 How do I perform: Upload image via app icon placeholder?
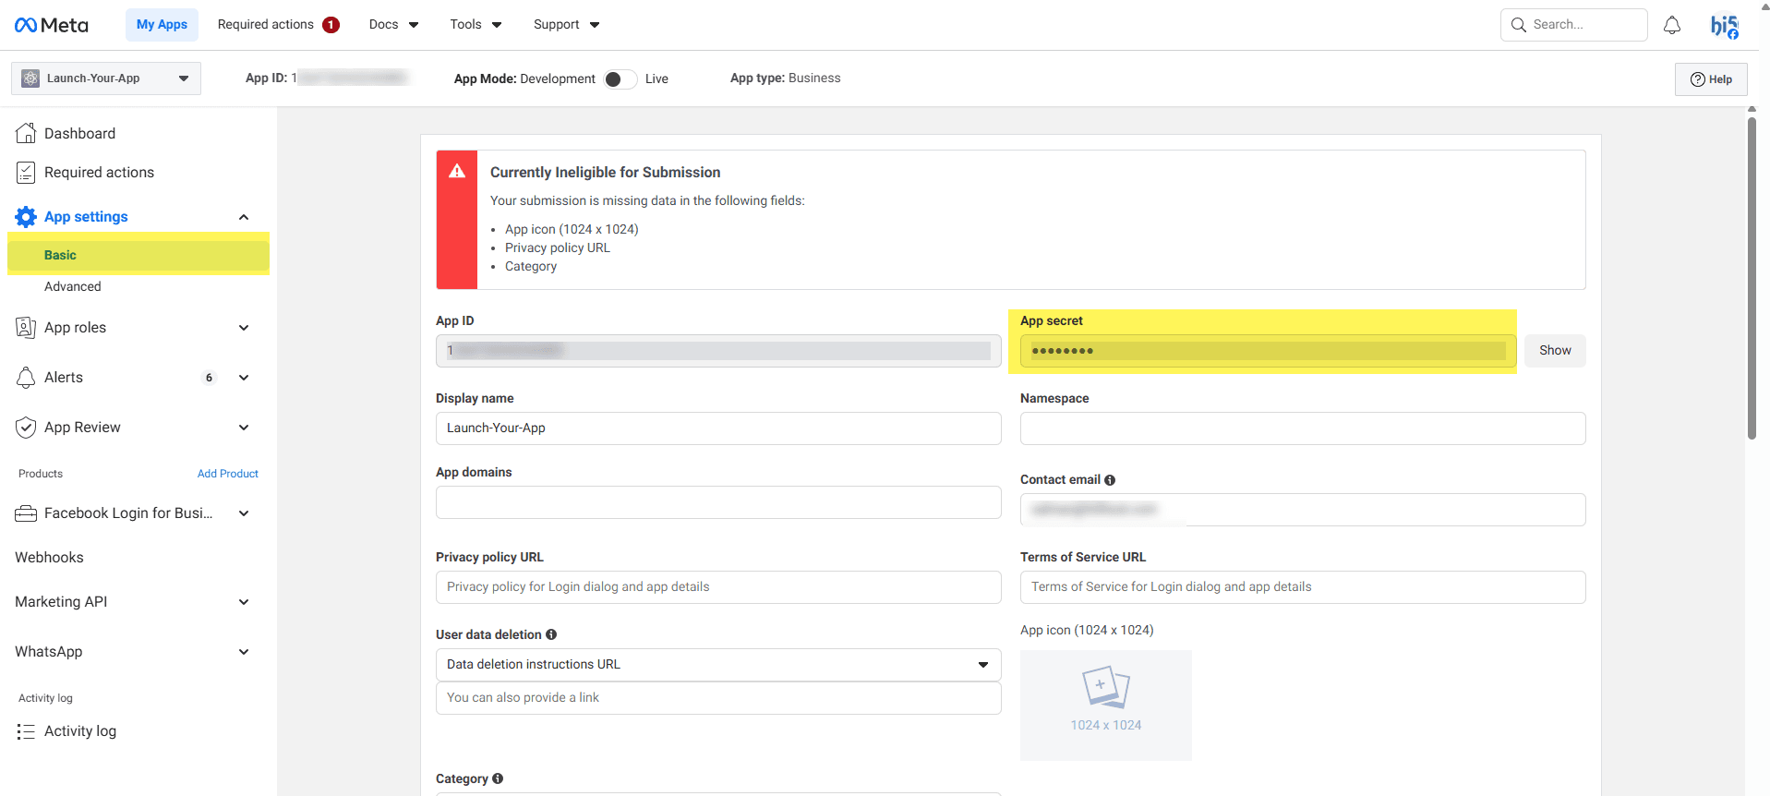coord(1105,705)
